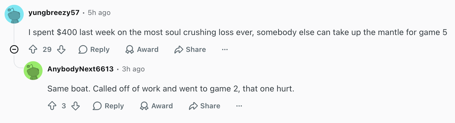Click the comment text about $400 loss
This screenshot has height=123, width=455.
pyautogui.click(x=237, y=32)
